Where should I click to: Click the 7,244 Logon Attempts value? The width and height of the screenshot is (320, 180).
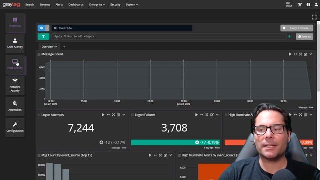81,128
